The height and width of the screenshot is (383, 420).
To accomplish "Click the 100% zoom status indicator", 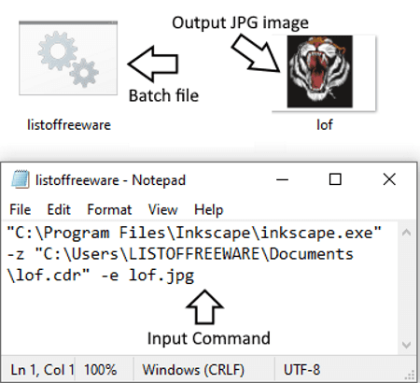I will point(100,370).
